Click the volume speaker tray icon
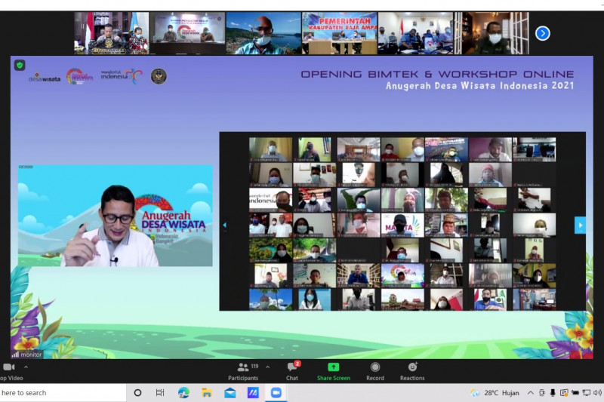This screenshot has height=402, width=604. pos(597,393)
